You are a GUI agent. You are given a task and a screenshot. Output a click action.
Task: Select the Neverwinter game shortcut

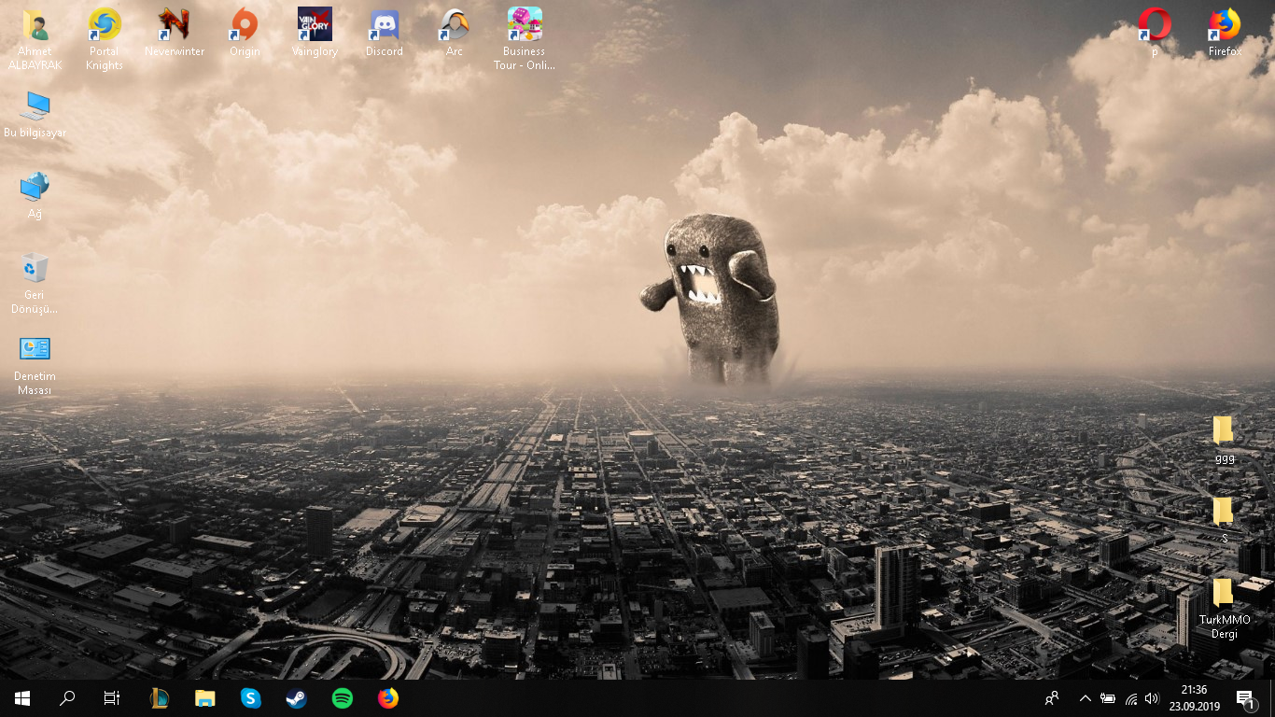pos(175,25)
